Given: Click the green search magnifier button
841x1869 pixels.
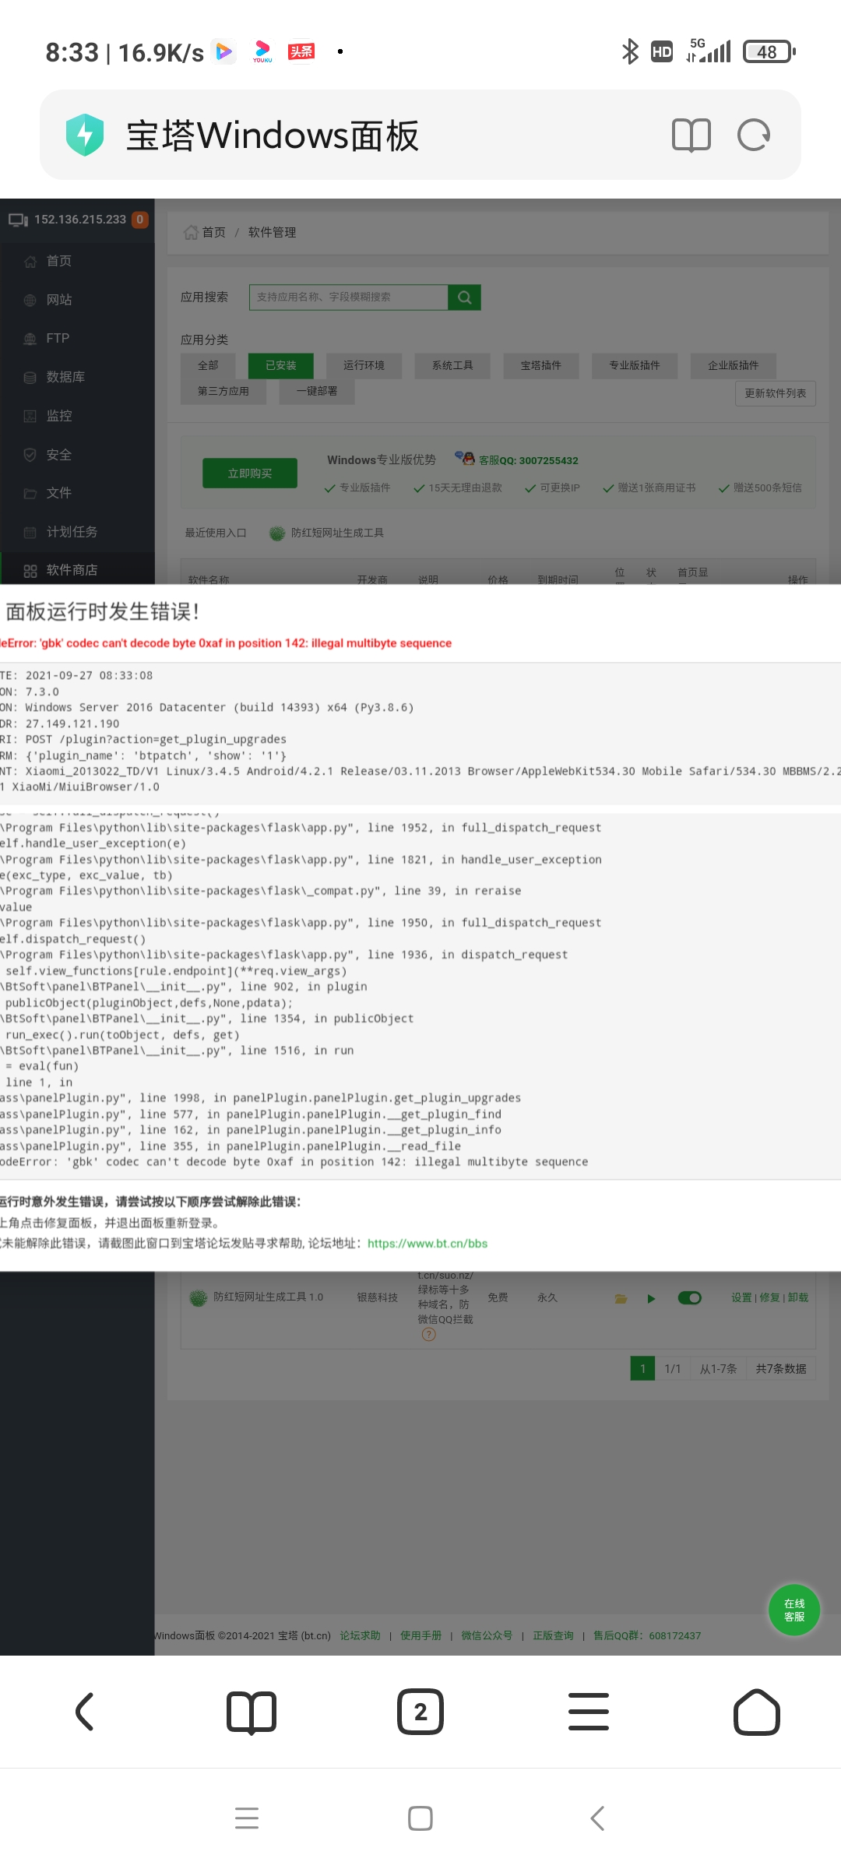Looking at the screenshot, I should pyautogui.click(x=465, y=297).
